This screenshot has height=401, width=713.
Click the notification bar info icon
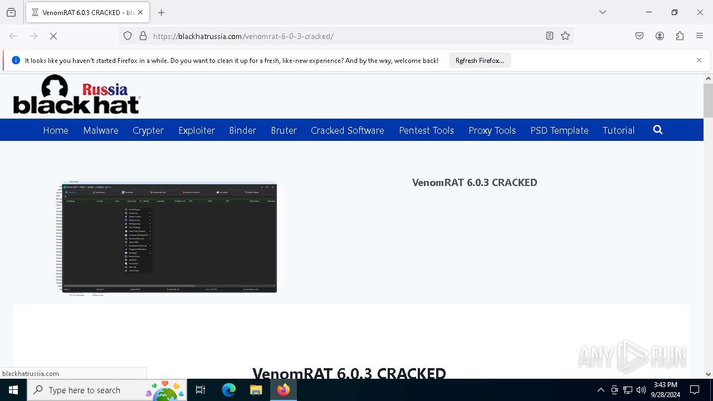tap(16, 60)
